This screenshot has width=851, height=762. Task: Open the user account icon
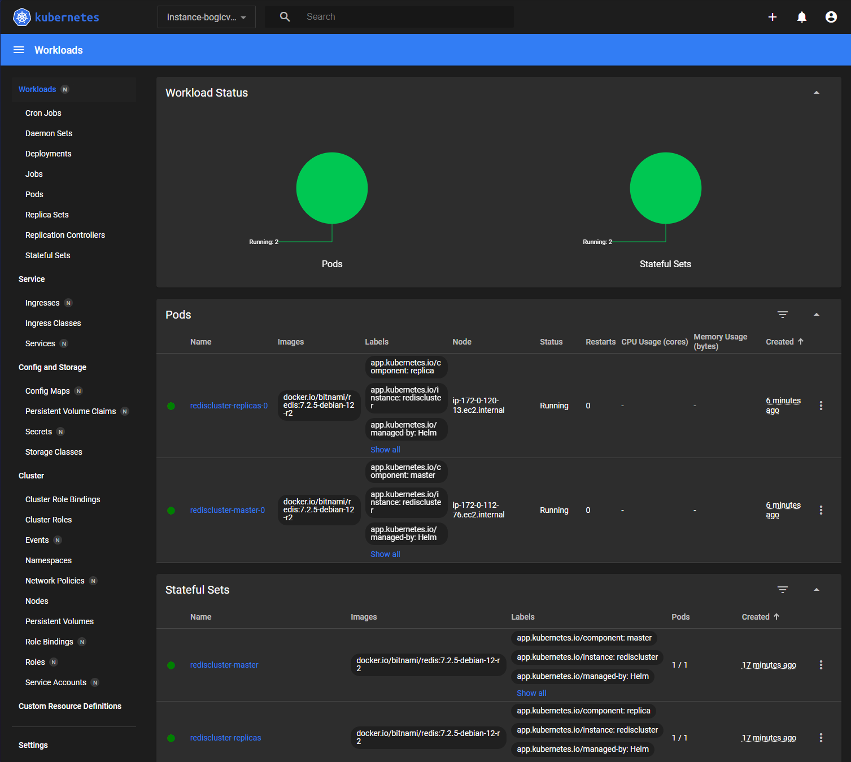tap(831, 17)
